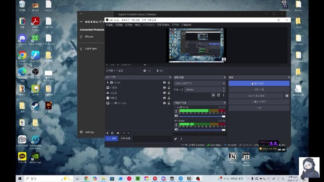
Task: Add a scene transition with plus icon
Action: (213, 95)
